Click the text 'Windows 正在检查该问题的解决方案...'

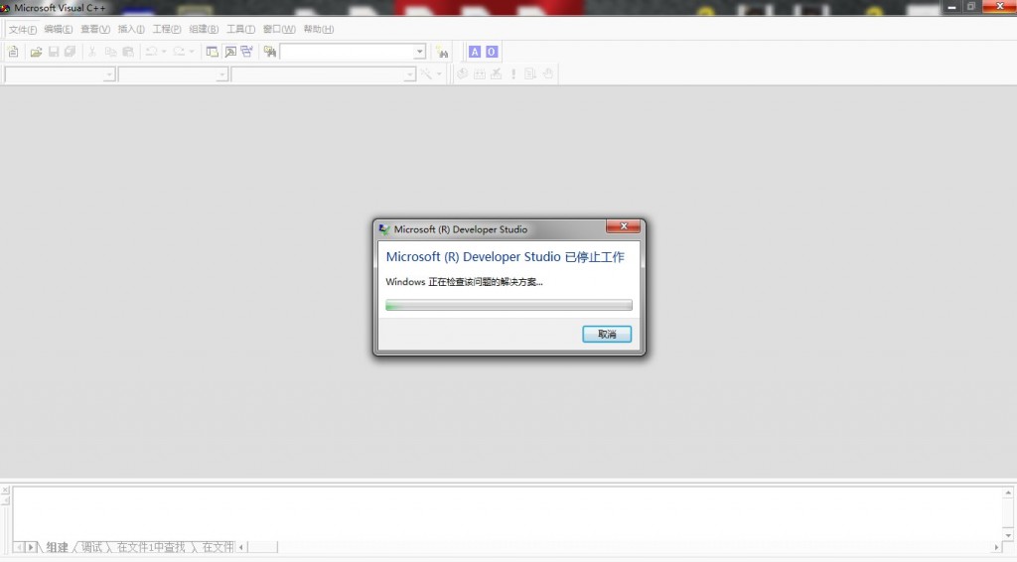pyautogui.click(x=464, y=282)
